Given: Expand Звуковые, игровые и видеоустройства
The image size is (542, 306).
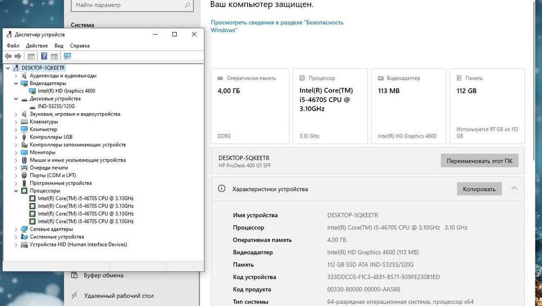Looking at the screenshot, I should [x=16, y=114].
